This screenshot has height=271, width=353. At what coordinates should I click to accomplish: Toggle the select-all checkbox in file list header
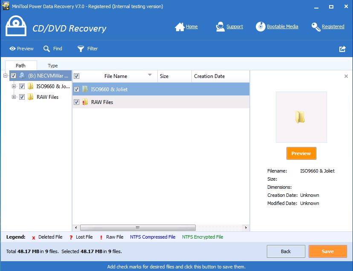77,76
